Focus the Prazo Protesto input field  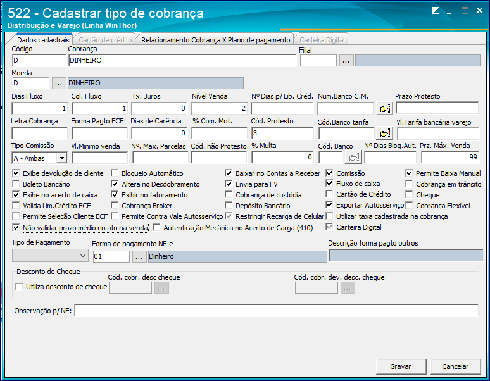click(x=437, y=108)
